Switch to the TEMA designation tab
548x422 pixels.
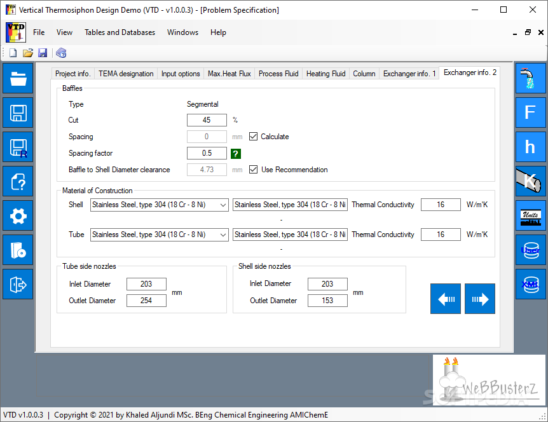point(126,74)
